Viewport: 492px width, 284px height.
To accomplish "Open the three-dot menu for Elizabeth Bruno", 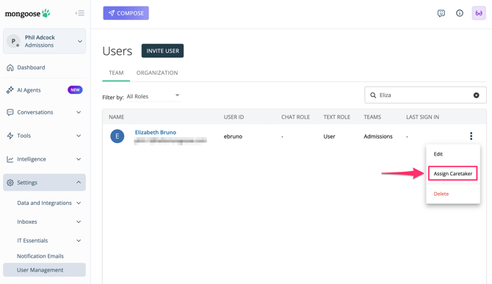I will [x=471, y=136].
